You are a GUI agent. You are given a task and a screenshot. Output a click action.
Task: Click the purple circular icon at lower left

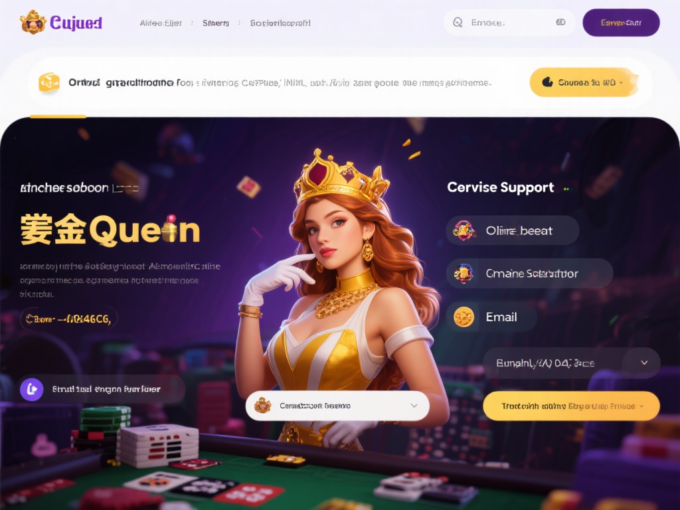pos(32,389)
